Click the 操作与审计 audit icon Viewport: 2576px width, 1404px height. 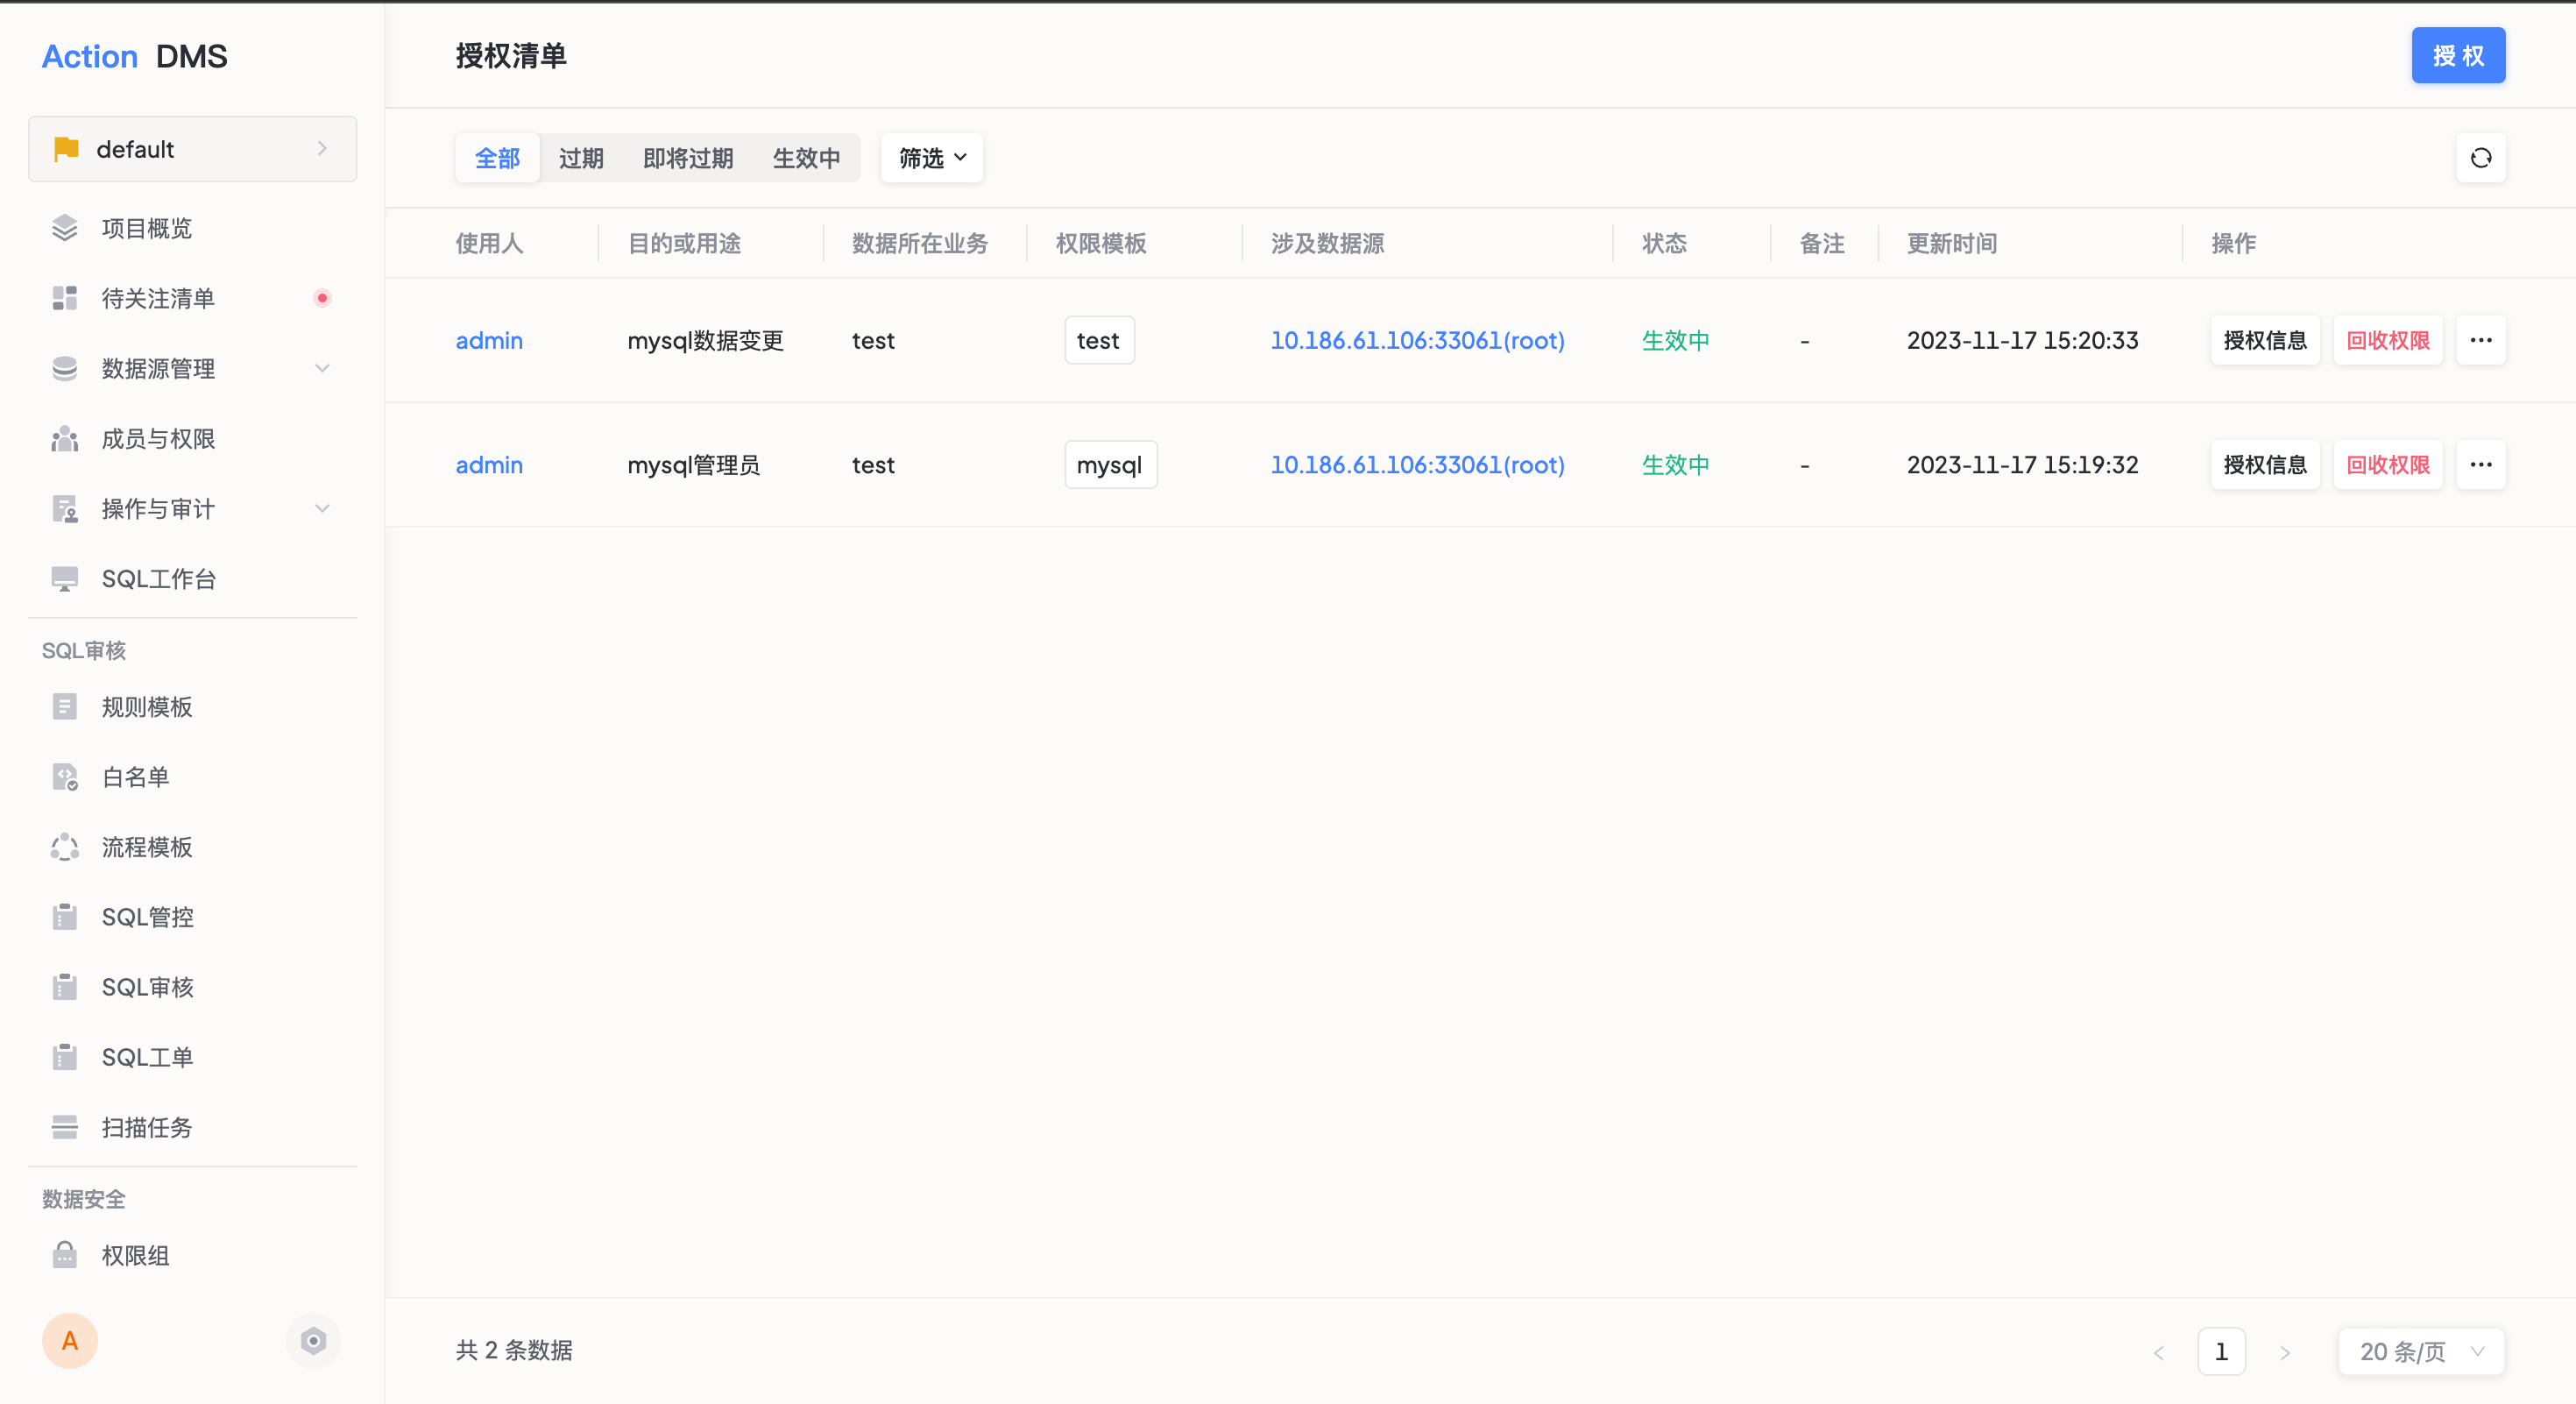pos(65,509)
